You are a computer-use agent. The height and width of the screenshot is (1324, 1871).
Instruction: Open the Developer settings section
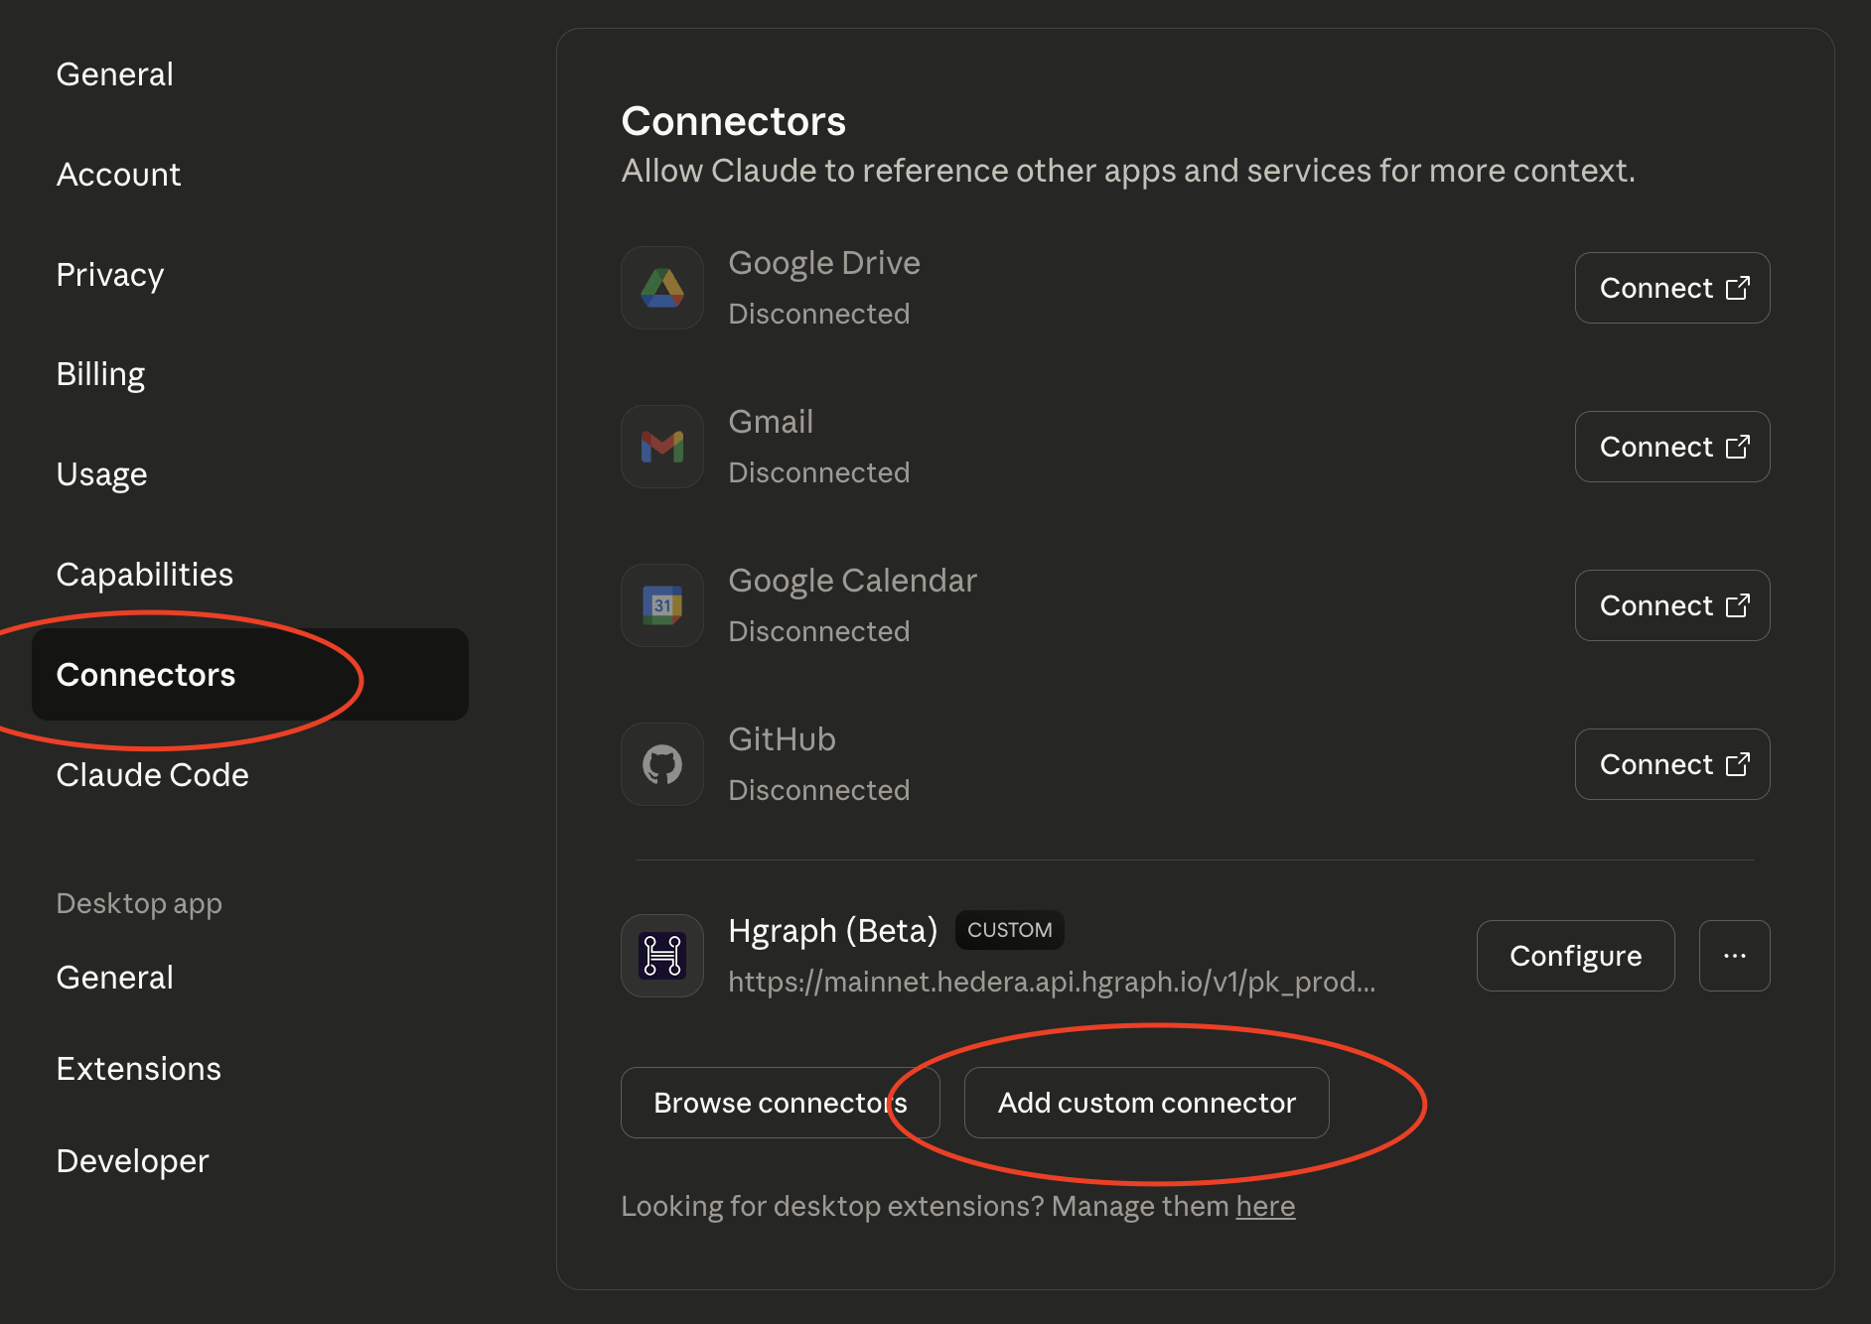132,1160
